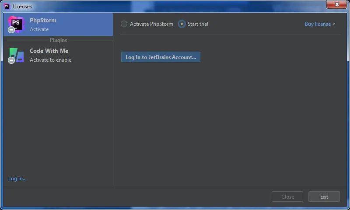Click the PhpStorm logo icon in sidebar
The width and height of the screenshot is (350, 210).
pyautogui.click(x=17, y=23)
